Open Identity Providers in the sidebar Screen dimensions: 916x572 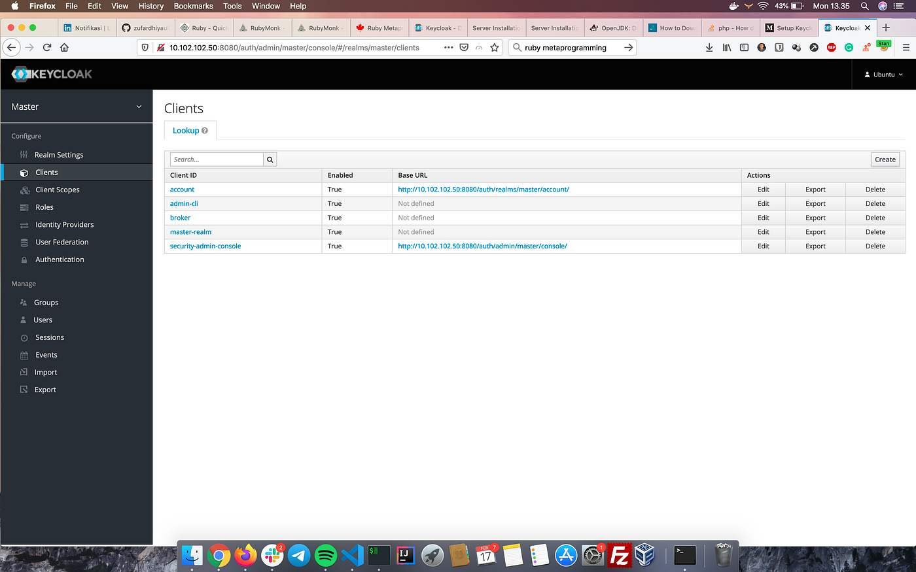coord(65,225)
